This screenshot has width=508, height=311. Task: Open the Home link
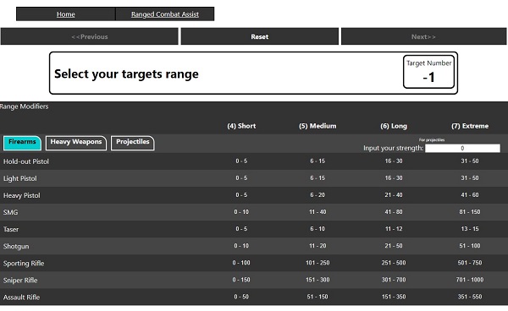[66, 14]
